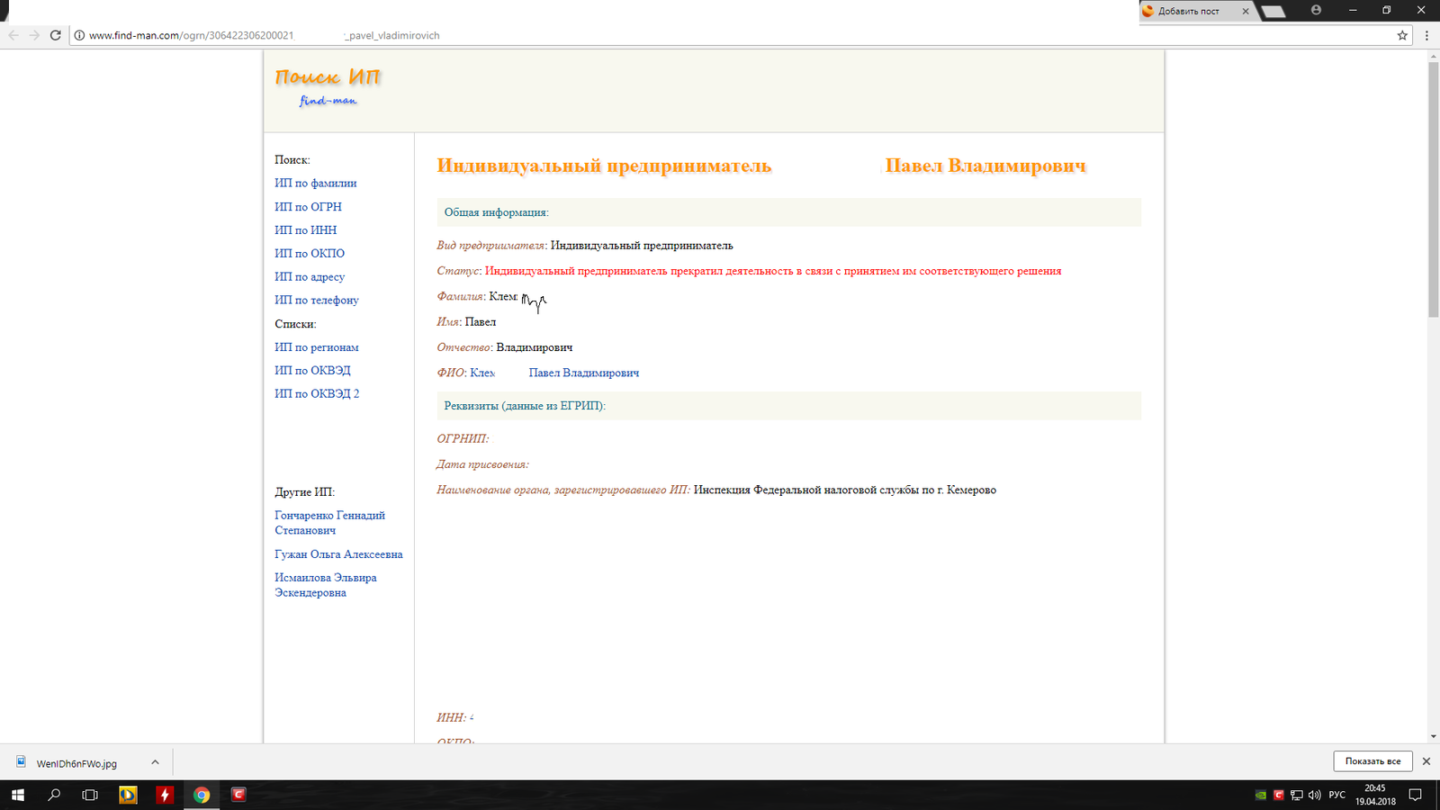The height and width of the screenshot is (810, 1440).
Task: Open downloaded file WenIDh6nFWo.jpg
Action: 76,763
